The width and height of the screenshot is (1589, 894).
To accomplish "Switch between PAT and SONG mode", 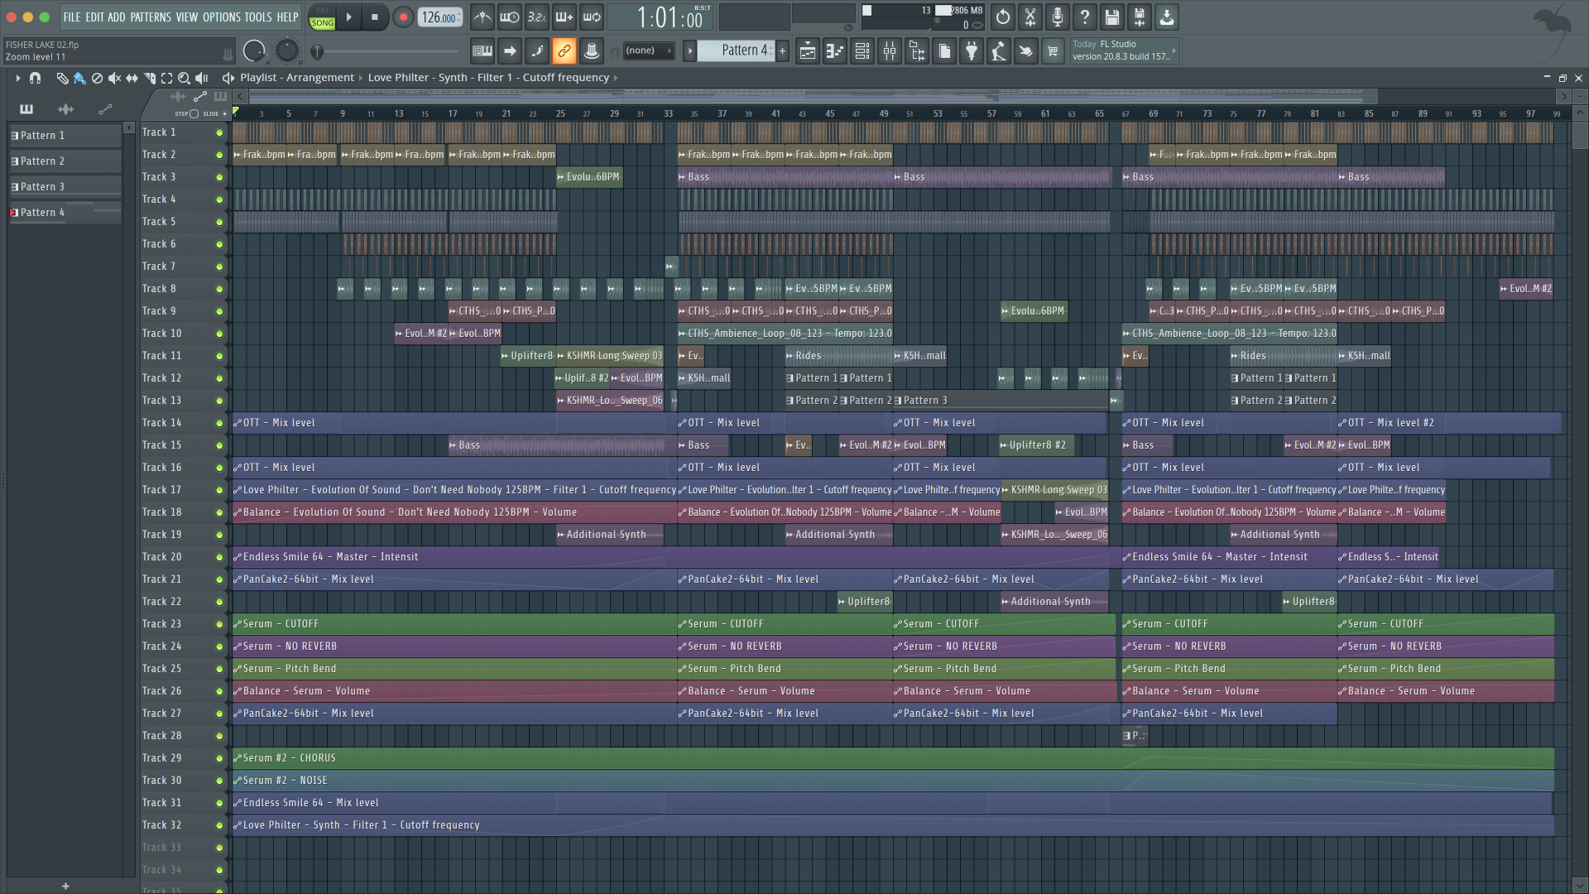I will pyautogui.click(x=322, y=17).
